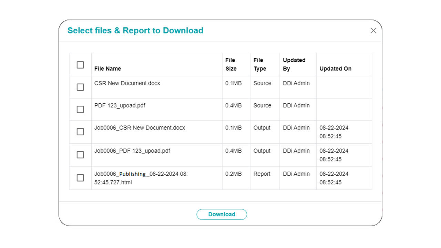Click the Job0006_PDF 123_upoad.pdf file name
Screen dimensions: 441x248
pos(132,151)
